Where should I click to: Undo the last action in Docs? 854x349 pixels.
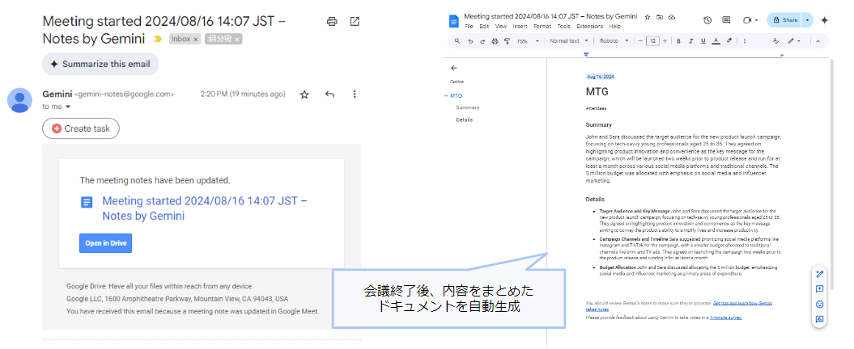470,40
